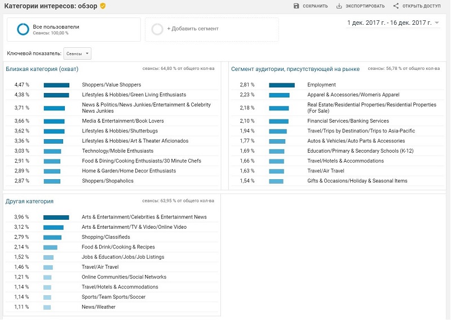Click ЭКСПОРТИРОВАТЬ button label
The height and width of the screenshot is (320, 451).
point(365,6)
